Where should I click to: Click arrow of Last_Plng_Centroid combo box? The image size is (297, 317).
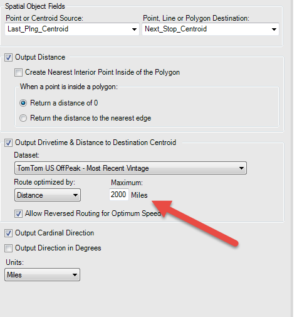click(134, 30)
